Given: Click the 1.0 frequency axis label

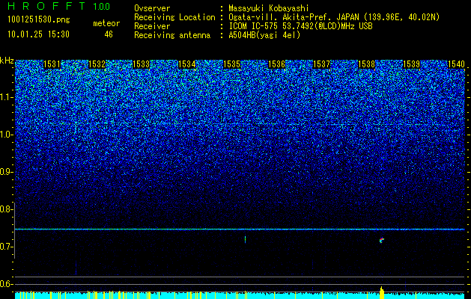Looking at the screenshot, I should pos(6,135).
